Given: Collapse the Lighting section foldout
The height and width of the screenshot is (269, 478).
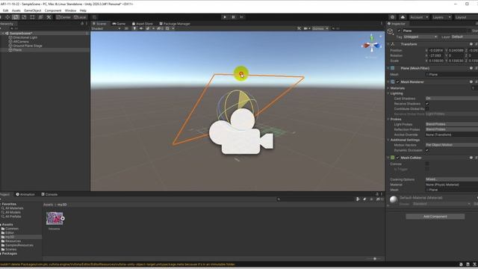Looking at the screenshot, I should [x=388, y=93].
